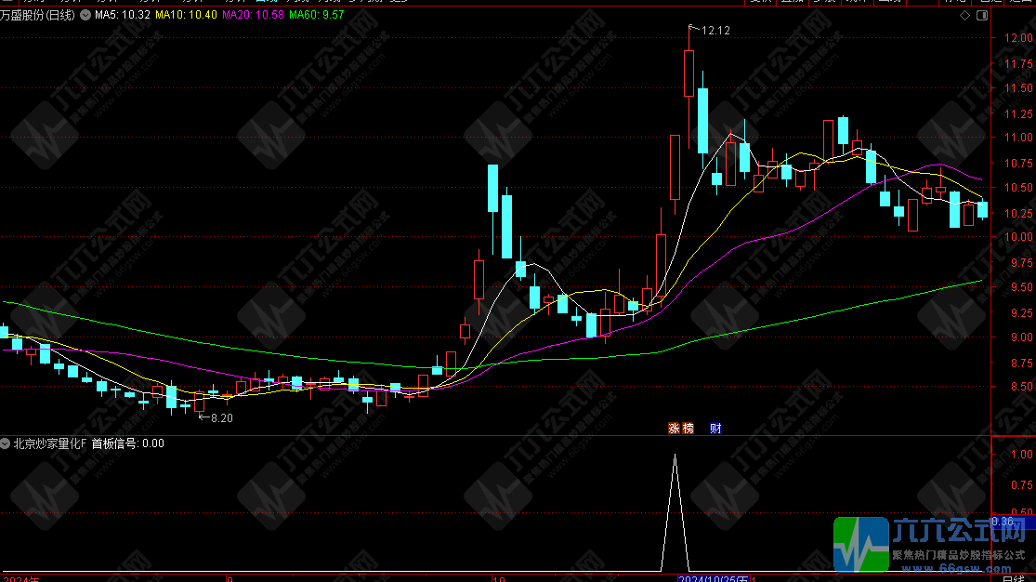Viewport: 1036px width, 582px height.
Task: Click the 12.12 high price marker
Action: coord(715,31)
